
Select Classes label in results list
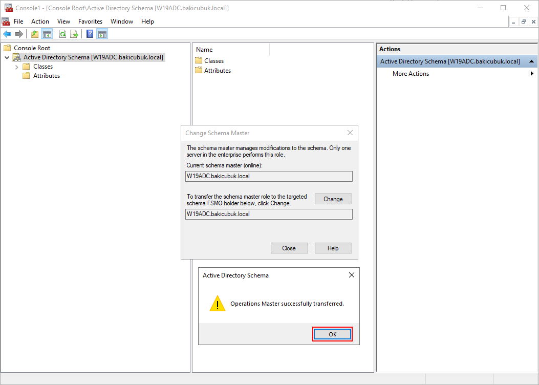[x=214, y=60]
